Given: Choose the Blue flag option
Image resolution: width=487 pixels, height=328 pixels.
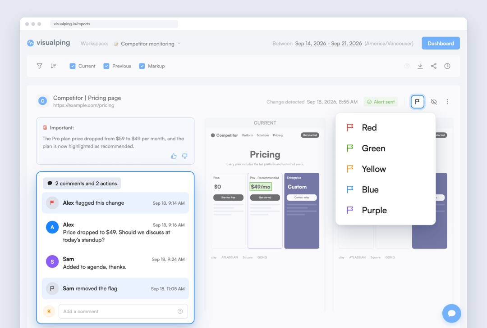Looking at the screenshot, I should (x=386, y=189).
